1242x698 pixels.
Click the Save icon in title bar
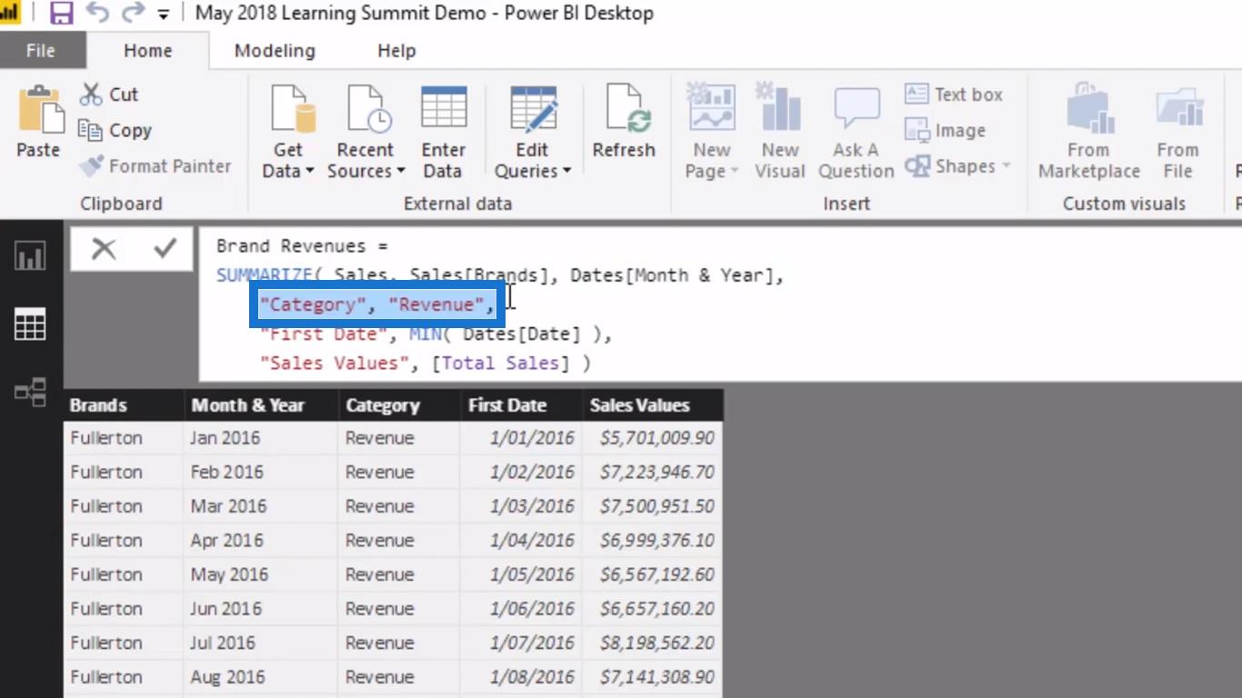coord(61,13)
